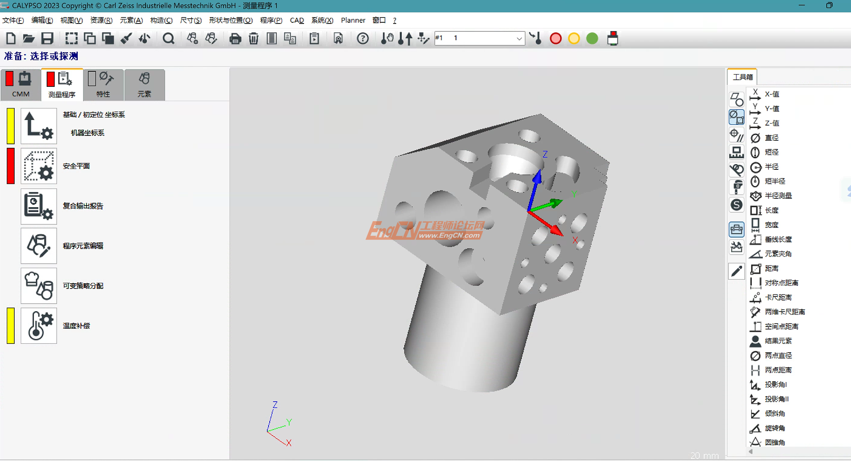Click the magnifier search toolbar icon
This screenshot has height=461, width=851.
(x=168, y=39)
